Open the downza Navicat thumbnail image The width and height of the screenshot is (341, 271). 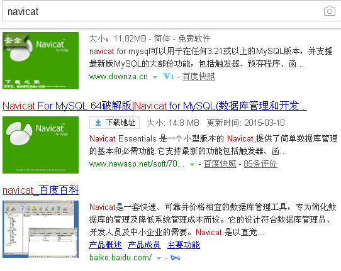pyautogui.click(x=40, y=60)
